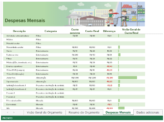Screen dimensions: 164x122
Task: Click the Instituição beneficente 1 cell
Action: coord(16,85)
